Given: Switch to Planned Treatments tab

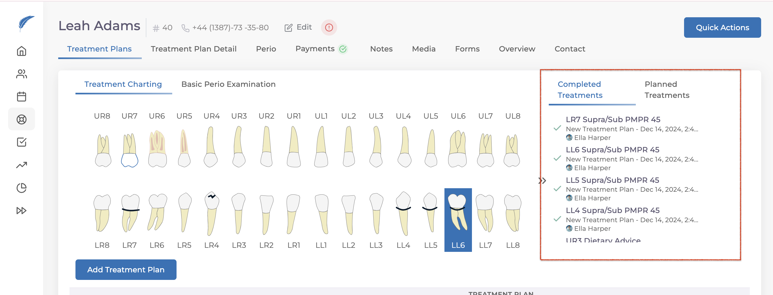Looking at the screenshot, I should coord(667,90).
